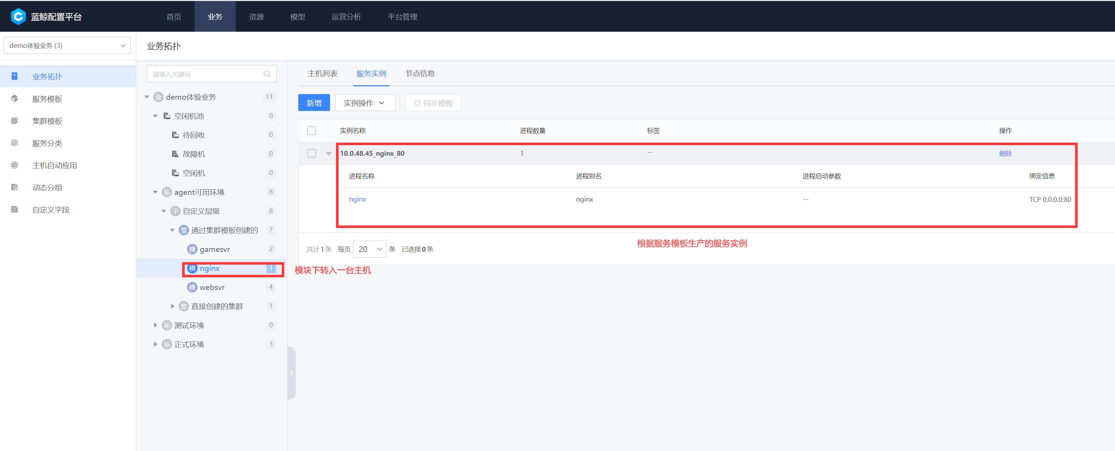This screenshot has height=451, width=1115.
Task: Click the 集群模板 sidebar icon
Action: (15, 121)
